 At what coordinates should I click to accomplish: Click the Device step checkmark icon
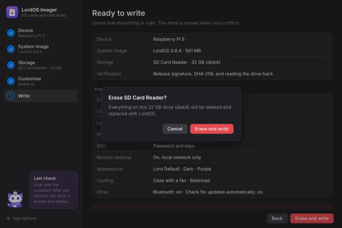click(11, 33)
